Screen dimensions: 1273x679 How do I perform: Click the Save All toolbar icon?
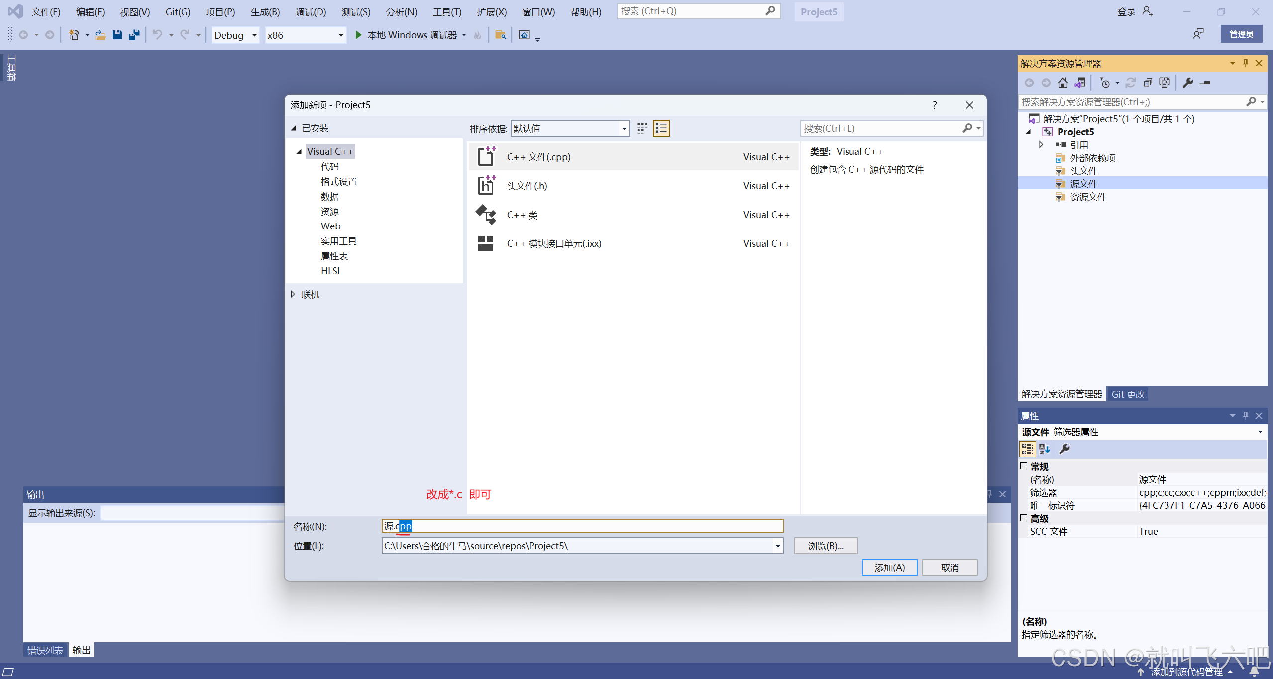click(x=134, y=35)
